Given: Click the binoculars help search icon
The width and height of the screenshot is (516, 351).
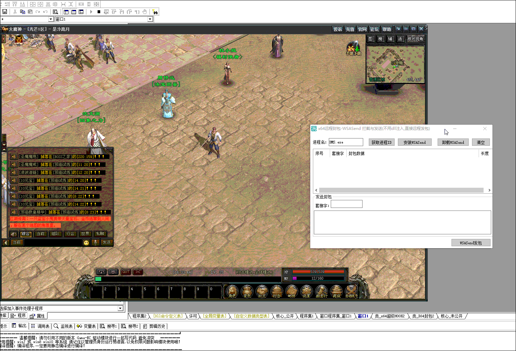Looking at the screenshot, I should 155,12.
